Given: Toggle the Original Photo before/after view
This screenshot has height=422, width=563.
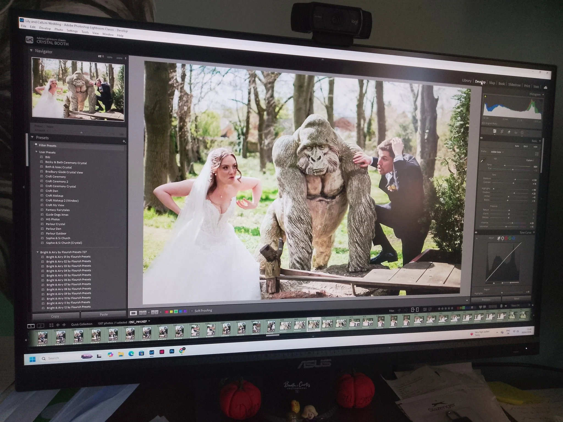Looking at the screenshot, I should pos(484,123).
